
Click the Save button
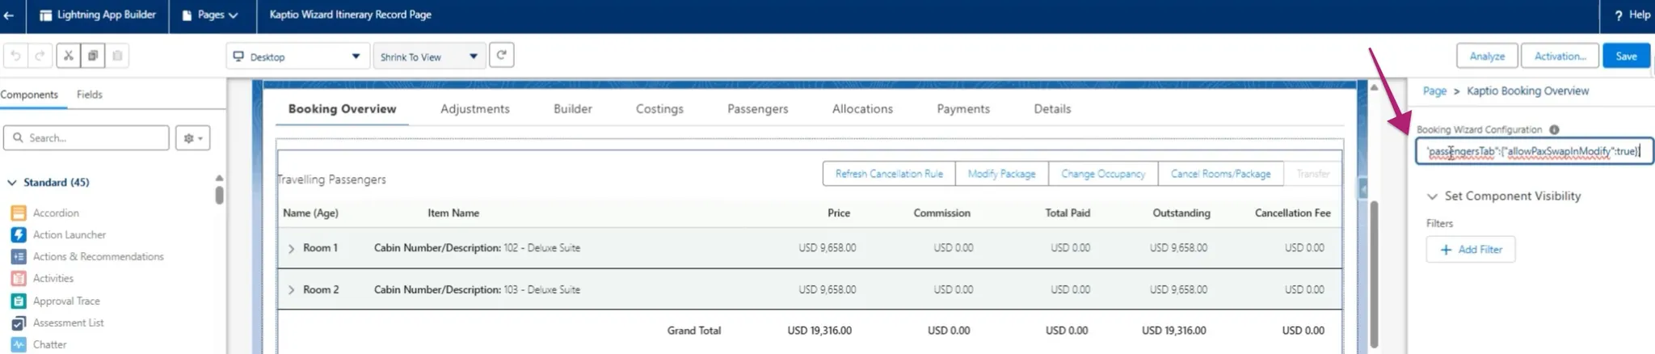point(1626,56)
